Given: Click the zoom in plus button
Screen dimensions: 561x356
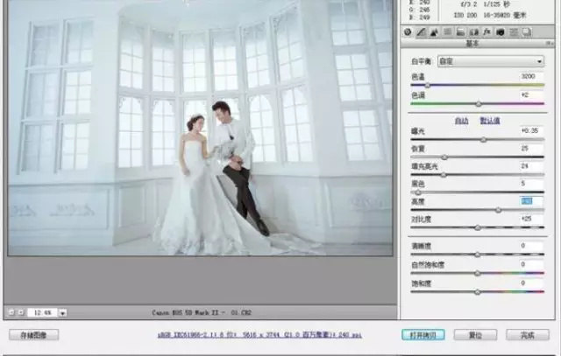Looking at the screenshot, I should (x=21, y=312).
